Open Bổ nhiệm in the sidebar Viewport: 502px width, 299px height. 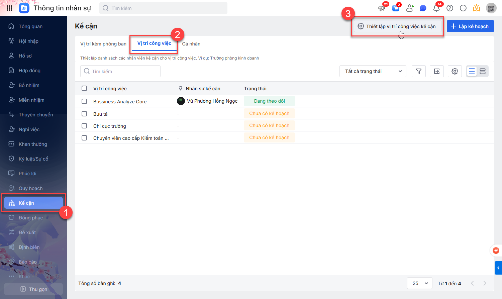tap(33, 85)
